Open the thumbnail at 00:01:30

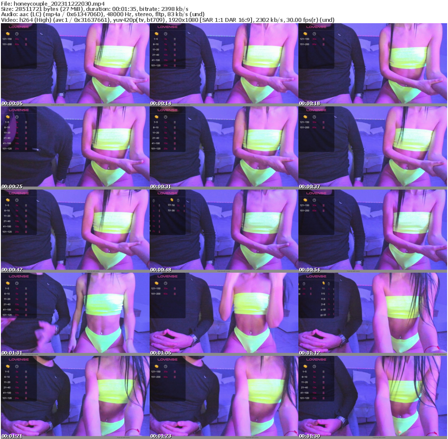373,396
